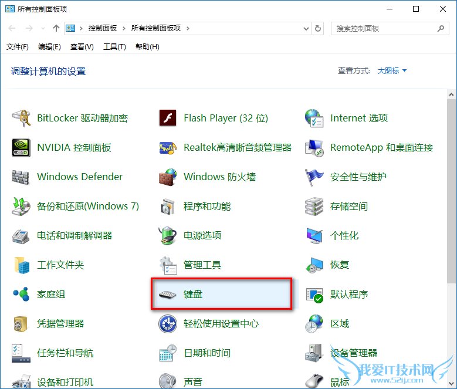Open the 设备和打印机 printer icon
The width and height of the screenshot is (457, 389).
[x=21, y=381]
